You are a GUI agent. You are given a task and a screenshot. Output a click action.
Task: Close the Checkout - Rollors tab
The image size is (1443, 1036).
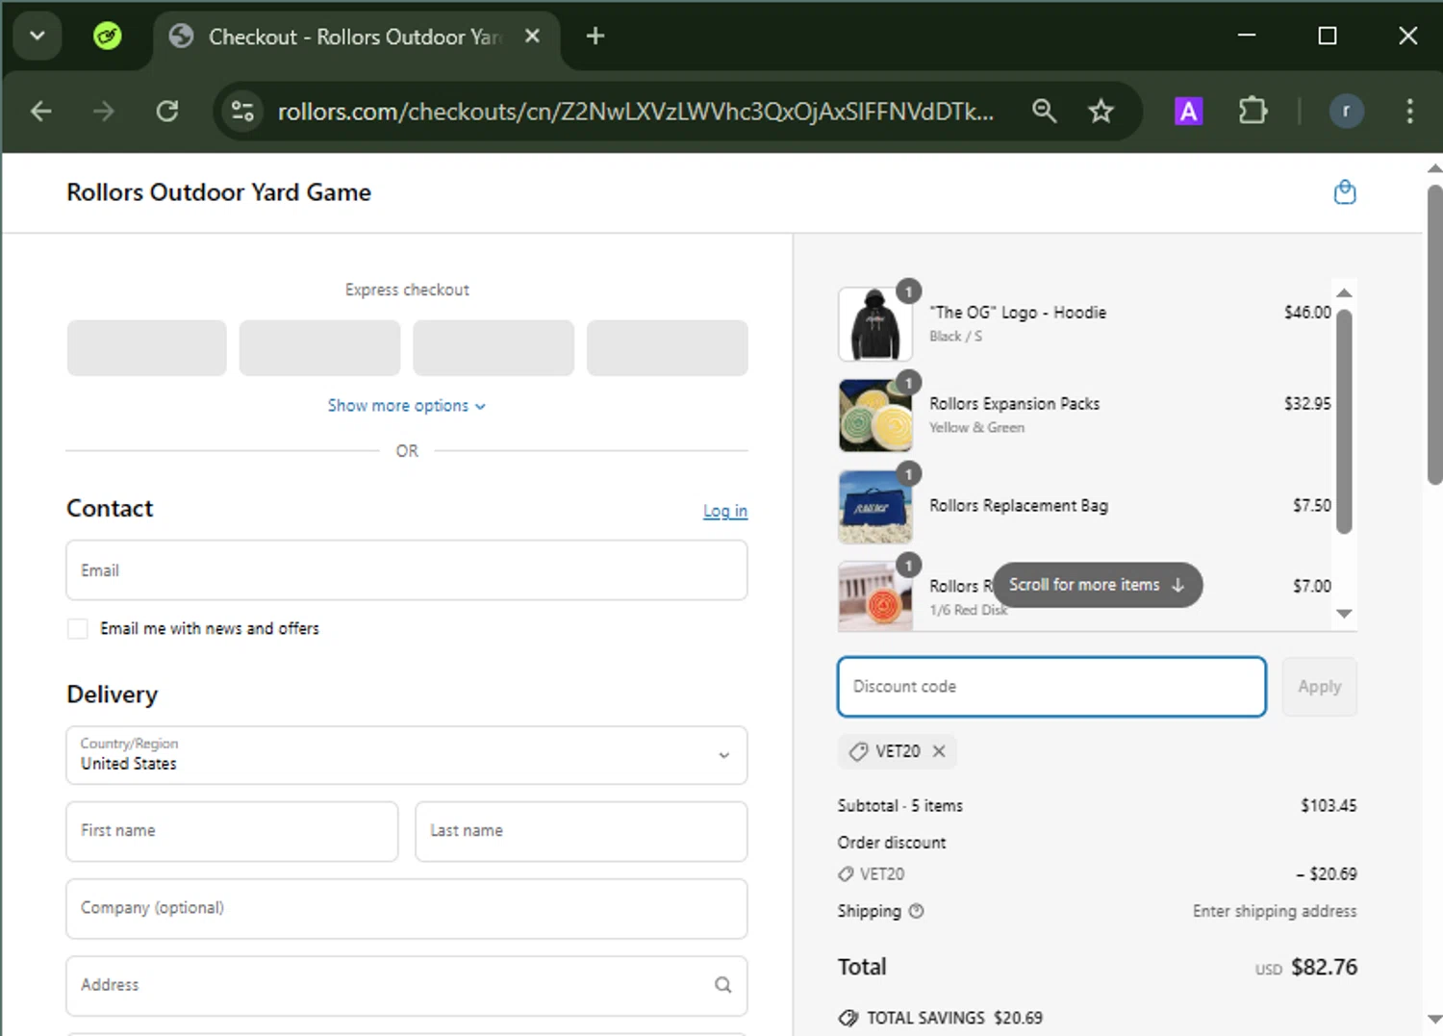click(x=532, y=36)
